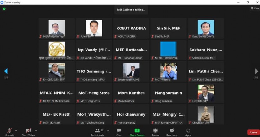260x137 pixels.
Task: Click the red Leave button
Action: pyautogui.click(x=253, y=132)
